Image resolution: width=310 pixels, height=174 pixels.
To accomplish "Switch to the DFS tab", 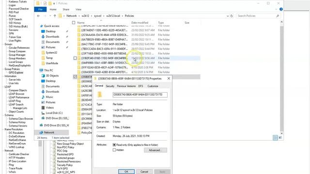I will pos(140,86).
